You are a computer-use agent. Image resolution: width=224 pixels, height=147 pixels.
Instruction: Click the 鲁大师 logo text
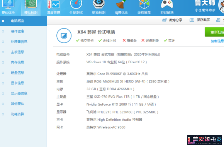[205, 3]
